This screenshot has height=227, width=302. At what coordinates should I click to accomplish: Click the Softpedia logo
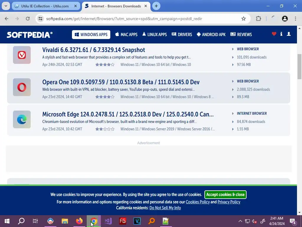[x=30, y=35]
